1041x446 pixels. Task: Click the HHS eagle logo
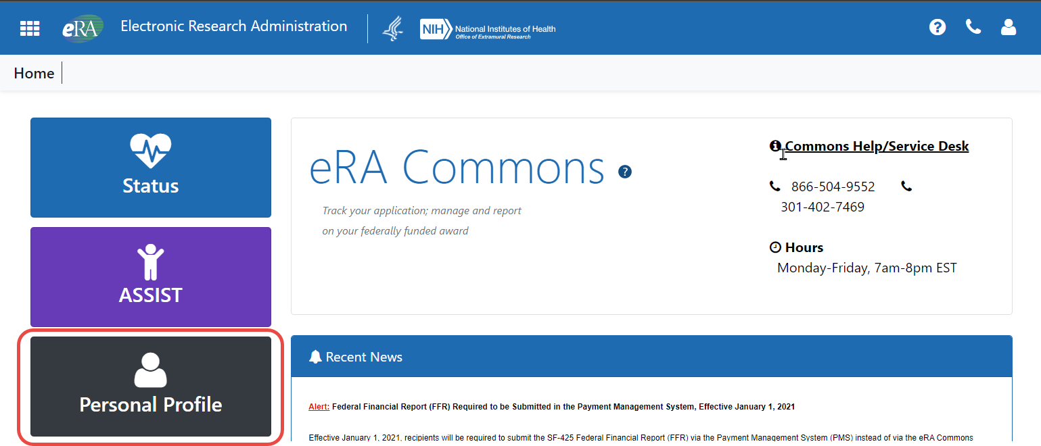point(393,28)
